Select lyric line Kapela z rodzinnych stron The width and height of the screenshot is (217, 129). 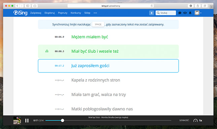(x=108, y=80)
